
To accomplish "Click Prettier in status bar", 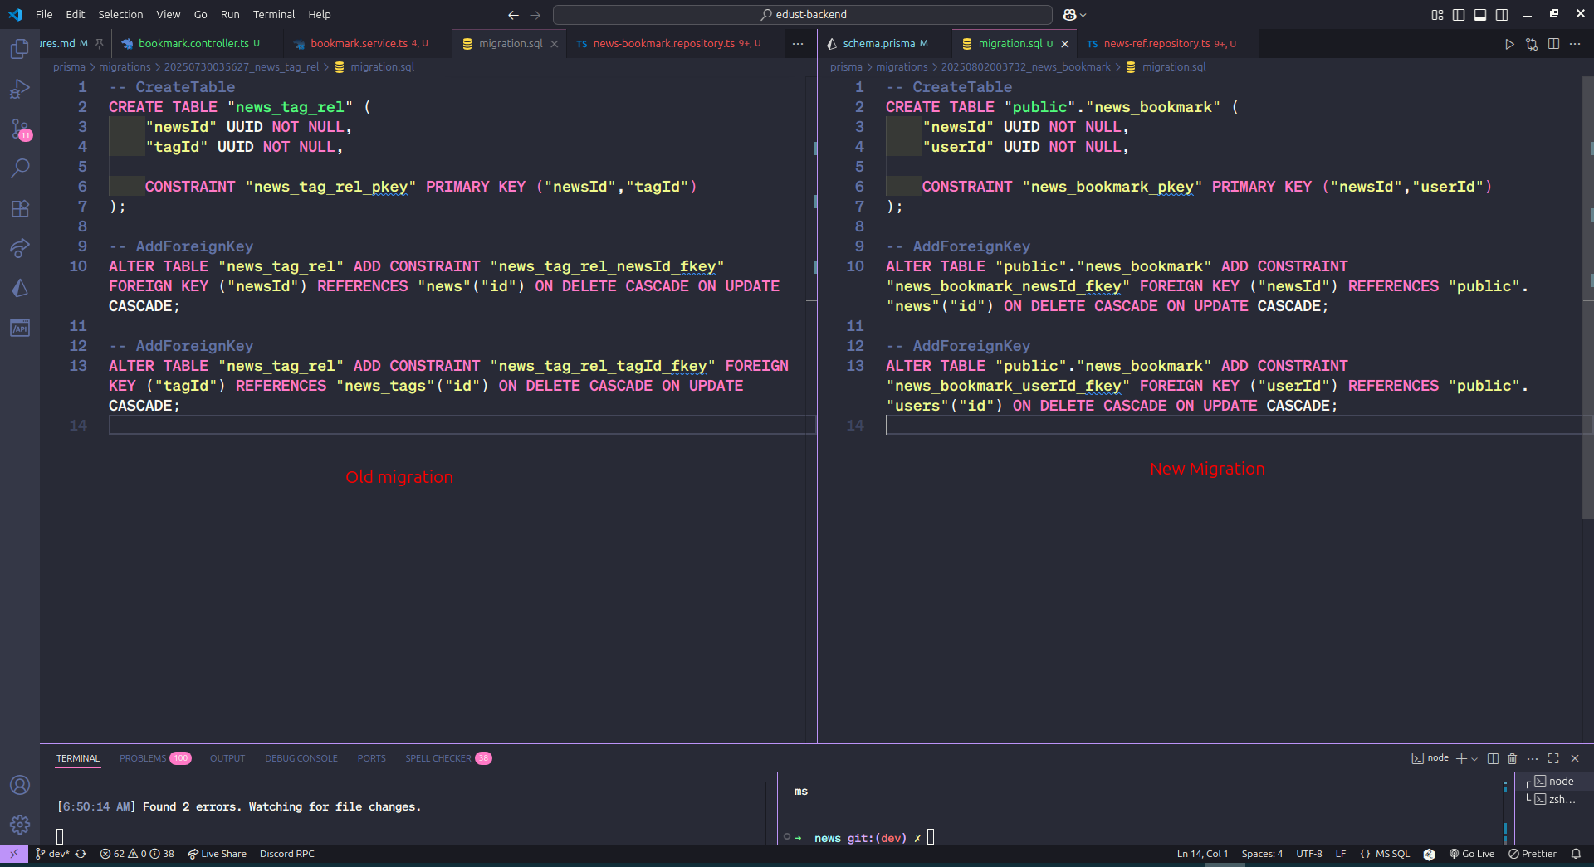I will coord(1533,854).
